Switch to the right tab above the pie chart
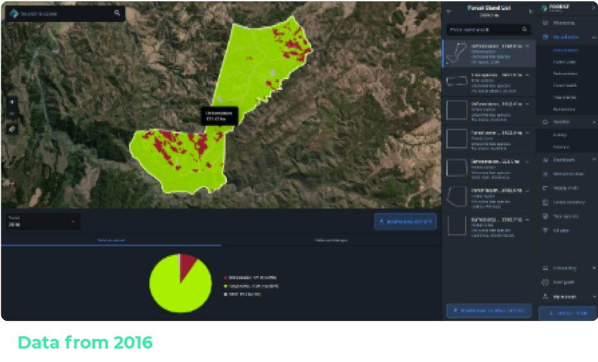This screenshot has width=598, height=362. tap(331, 240)
